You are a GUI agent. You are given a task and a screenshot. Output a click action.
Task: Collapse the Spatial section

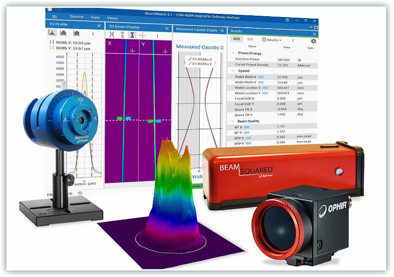233,70
